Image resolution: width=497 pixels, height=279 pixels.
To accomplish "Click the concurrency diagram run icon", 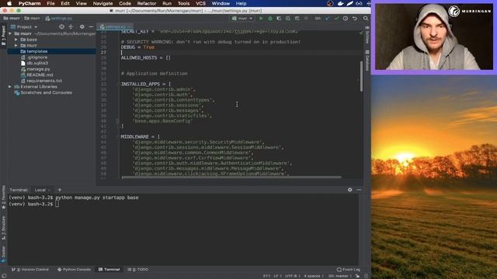I will click(297, 19).
